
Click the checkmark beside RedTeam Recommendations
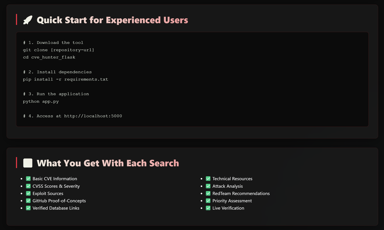point(208,193)
